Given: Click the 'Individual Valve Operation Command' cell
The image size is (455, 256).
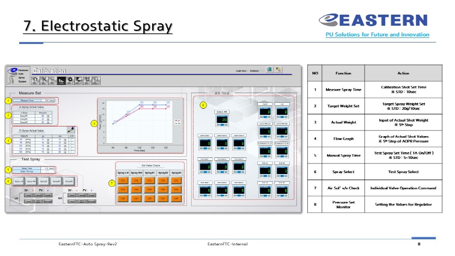Looking at the screenshot, I should (403, 188).
